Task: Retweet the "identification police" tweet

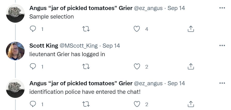Action: click(x=86, y=104)
